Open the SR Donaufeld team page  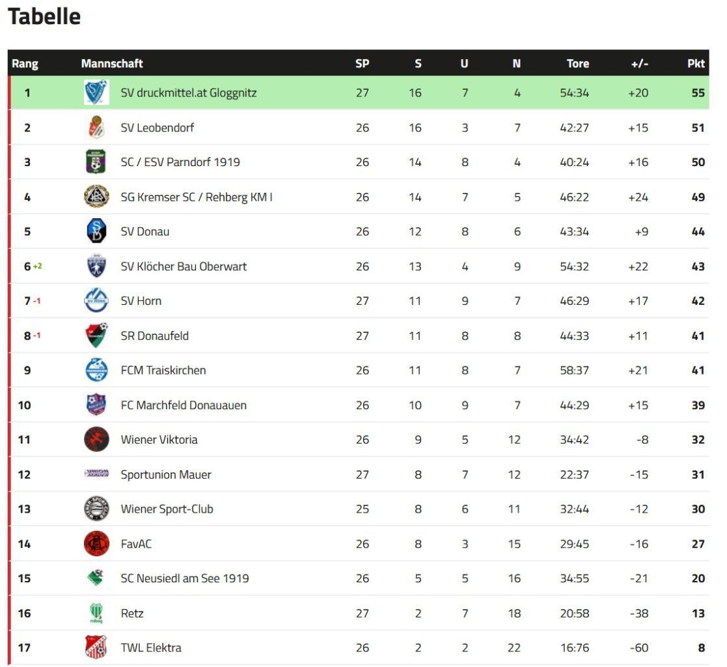point(155,335)
